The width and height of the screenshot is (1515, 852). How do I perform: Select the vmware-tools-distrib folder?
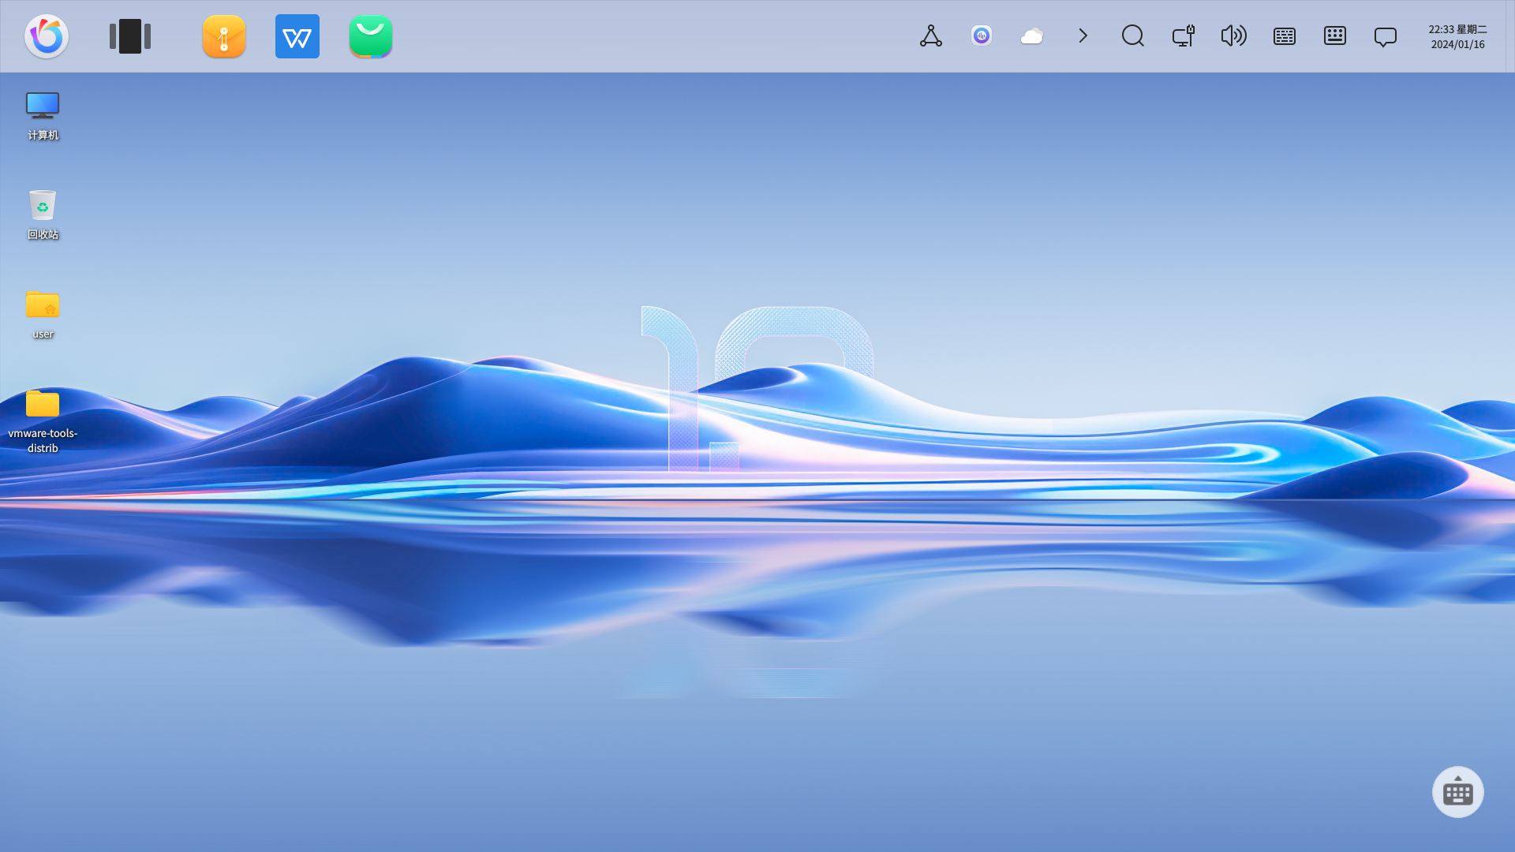click(43, 421)
